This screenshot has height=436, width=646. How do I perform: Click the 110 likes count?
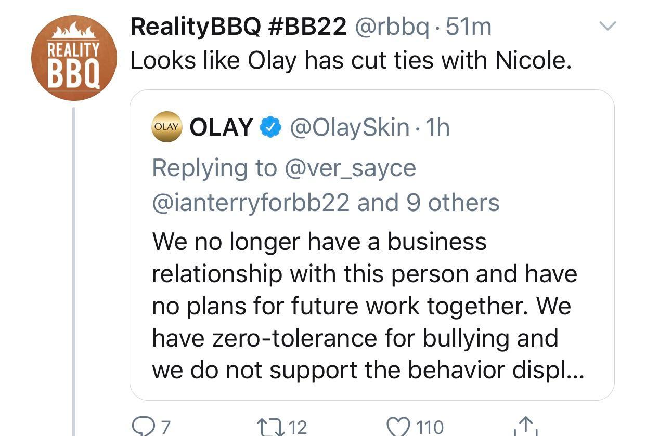pyautogui.click(x=430, y=427)
